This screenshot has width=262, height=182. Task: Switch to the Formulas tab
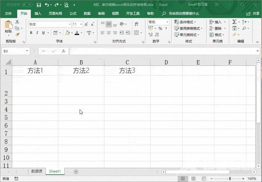coord(73,14)
